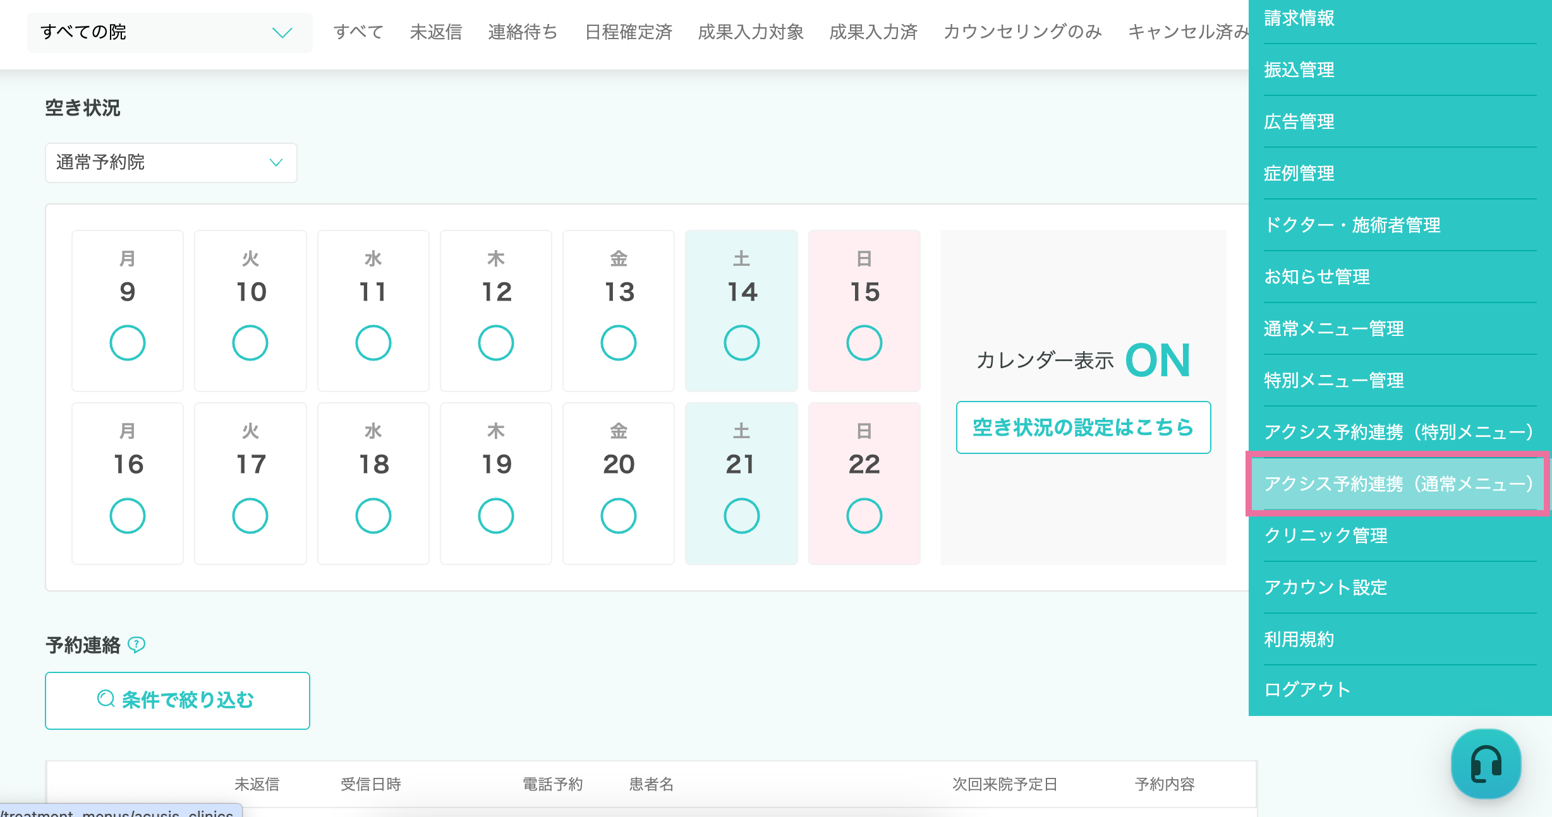1552x817 pixels.
Task: Click the availability circle for Monday 9
Action: tap(128, 343)
